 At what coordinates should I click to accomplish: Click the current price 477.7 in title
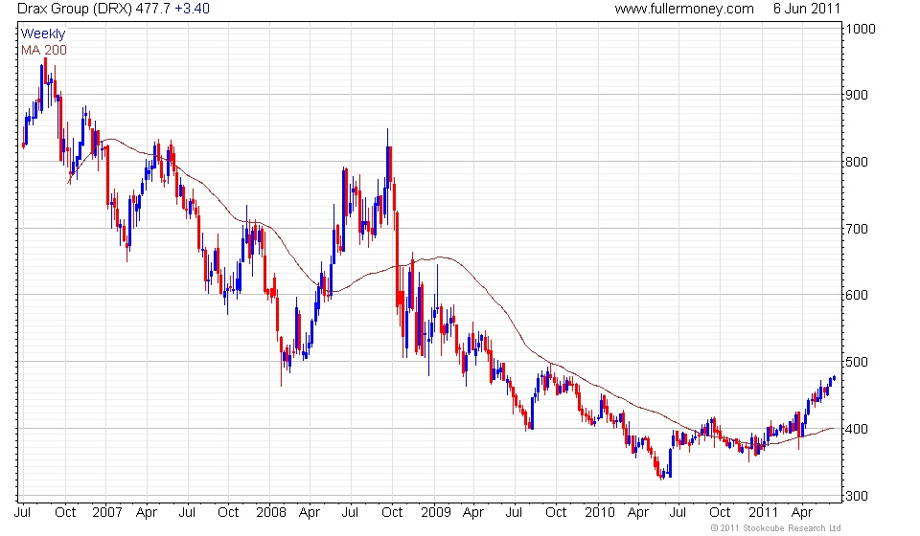point(153,9)
